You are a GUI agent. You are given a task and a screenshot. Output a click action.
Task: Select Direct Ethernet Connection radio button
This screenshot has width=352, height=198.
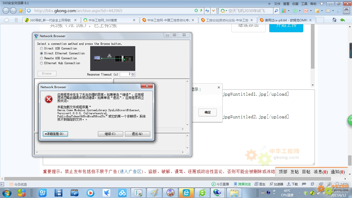pos(41,53)
